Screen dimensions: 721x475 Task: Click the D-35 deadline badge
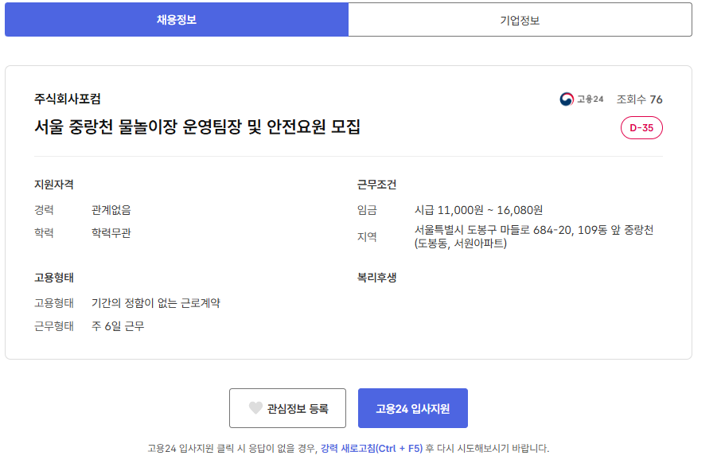coord(641,127)
